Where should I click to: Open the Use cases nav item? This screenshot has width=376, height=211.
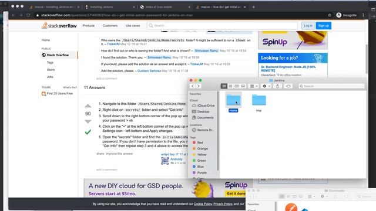133,26
